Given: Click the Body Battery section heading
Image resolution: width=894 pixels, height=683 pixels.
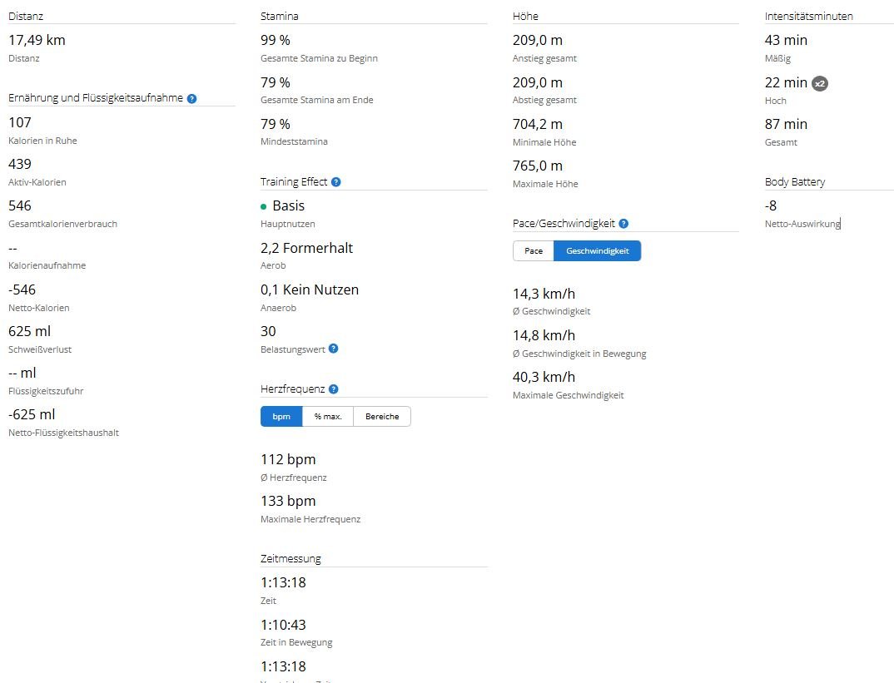Looking at the screenshot, I should coord(795,182).
